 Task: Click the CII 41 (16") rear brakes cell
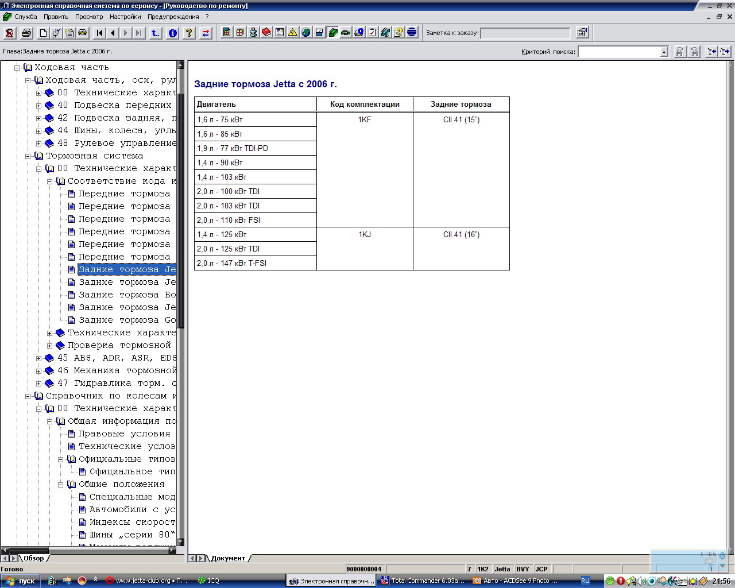pyautogui.click(x=461, y=249)
